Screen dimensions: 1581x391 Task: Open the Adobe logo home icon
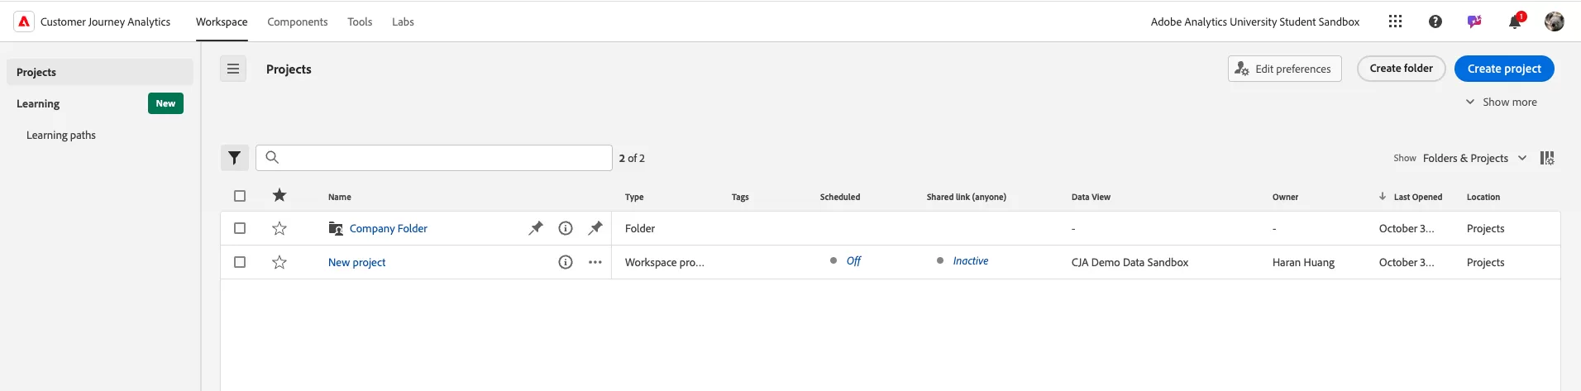tap(24, 21)
